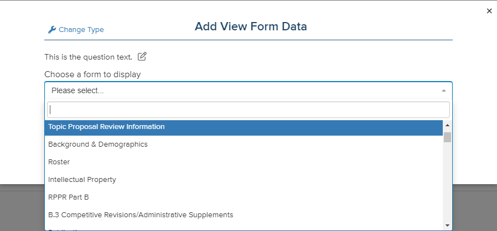Focus the dropdown search text field

pyautogui.click(x=249, y=110)
